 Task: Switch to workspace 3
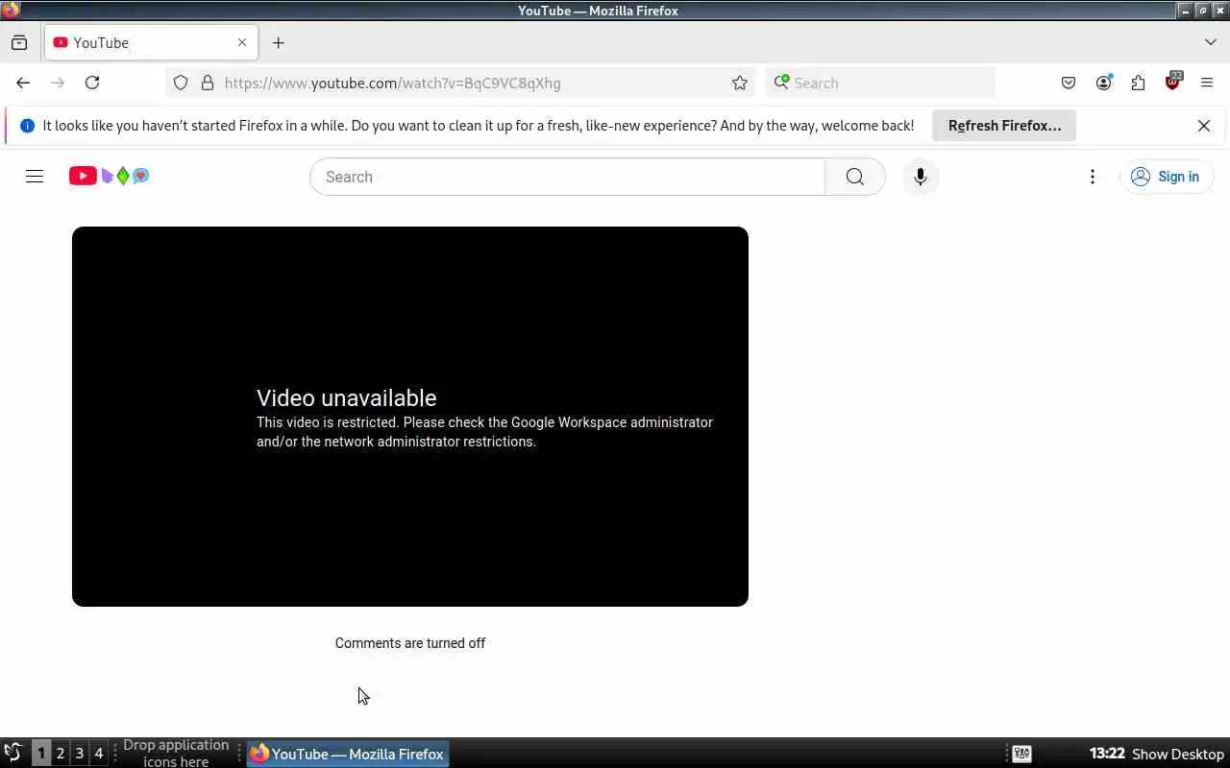coord(79,754)
